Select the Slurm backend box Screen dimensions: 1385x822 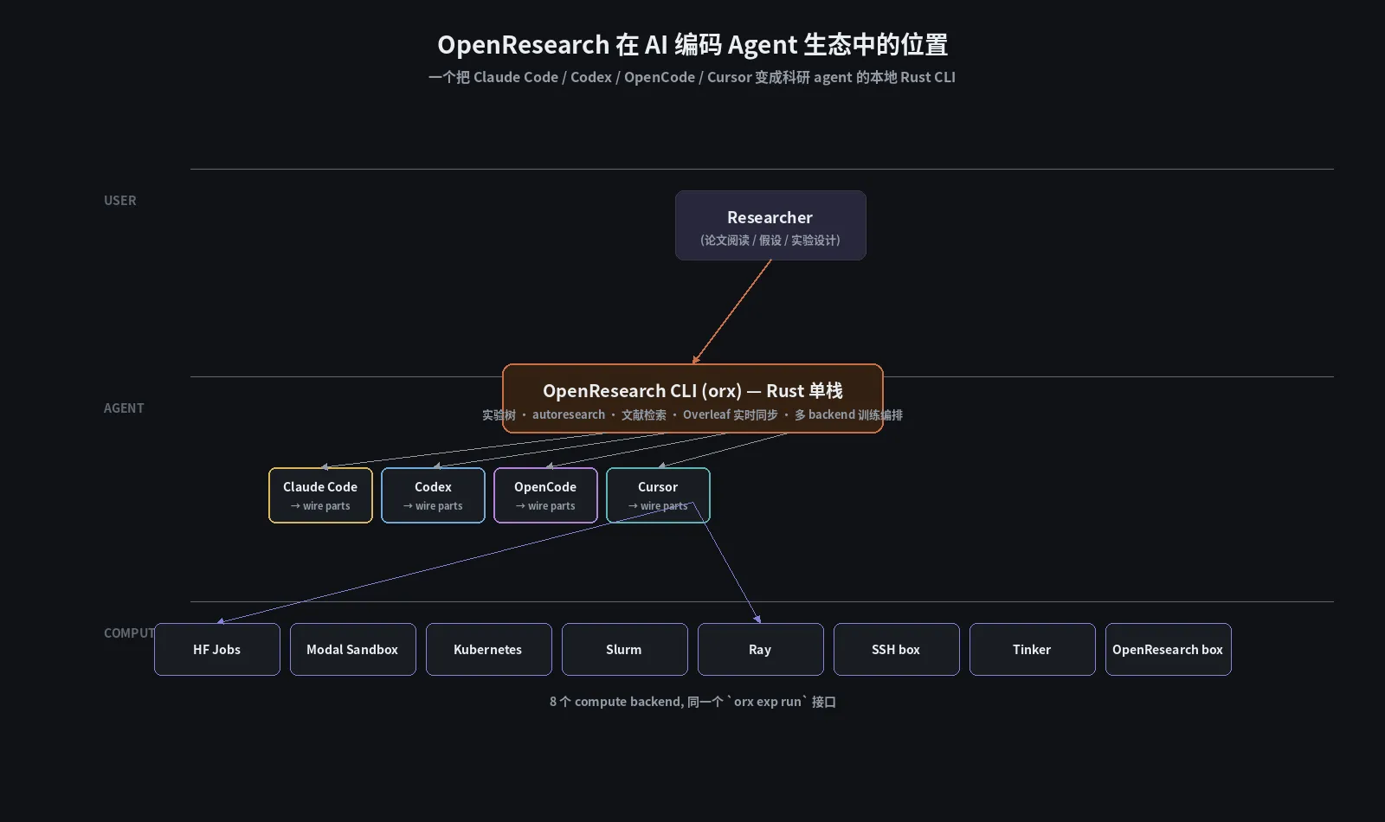(x=625, y=649)
